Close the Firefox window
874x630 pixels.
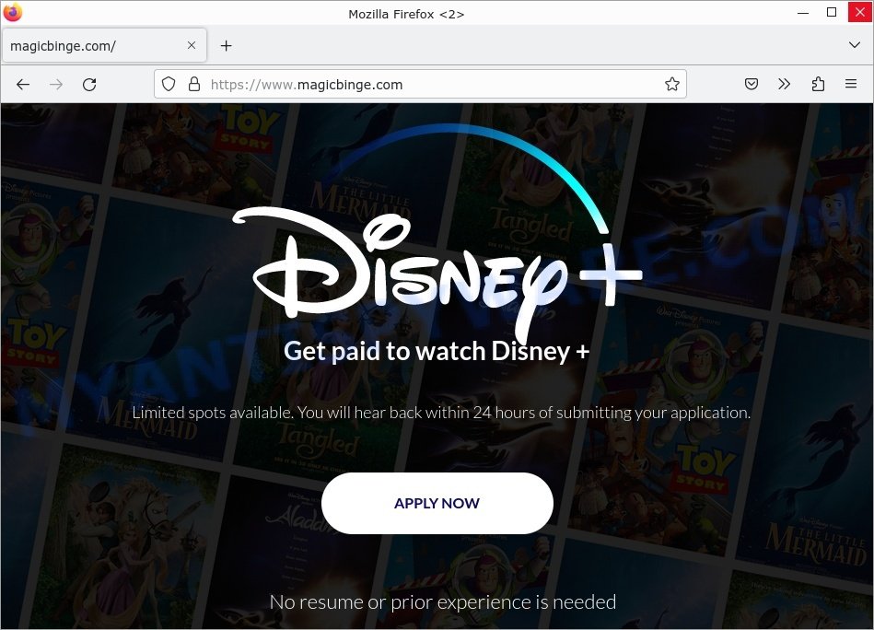[x=860, y=12]
